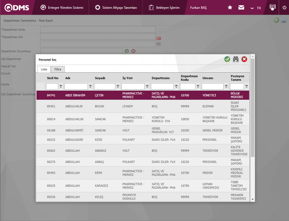The image size is (289, 221).
Task: Open the help manual book icon
Action: (272, 7)
